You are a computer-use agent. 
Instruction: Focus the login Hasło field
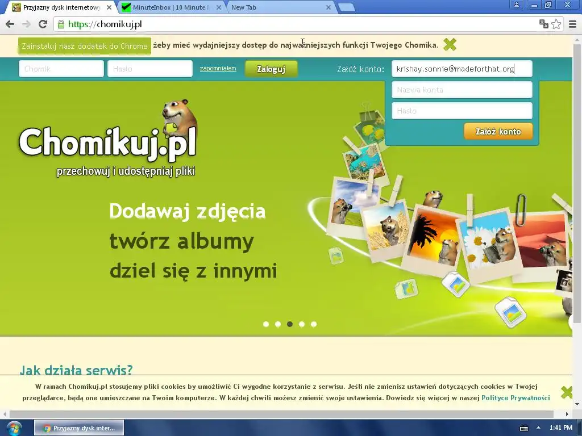(150, 69)
